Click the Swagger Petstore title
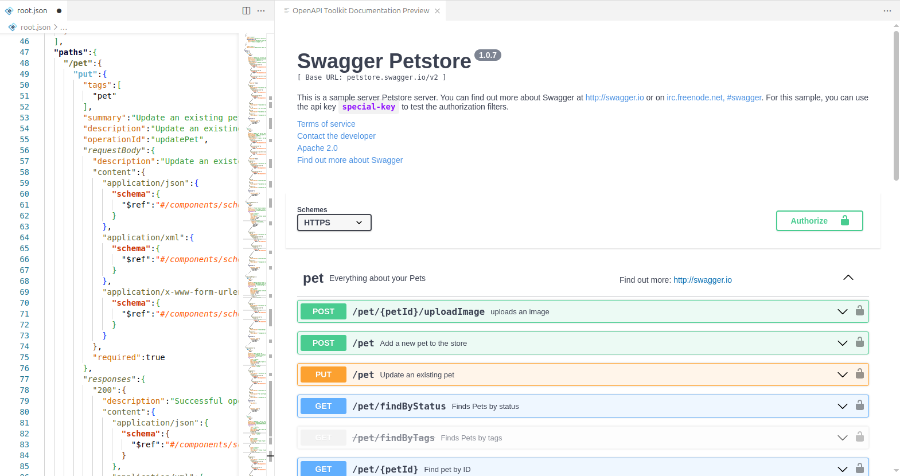 [384, 61]
